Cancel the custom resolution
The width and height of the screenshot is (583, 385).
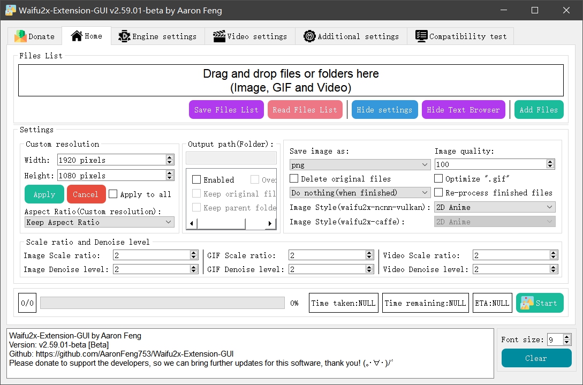(86, 194)
